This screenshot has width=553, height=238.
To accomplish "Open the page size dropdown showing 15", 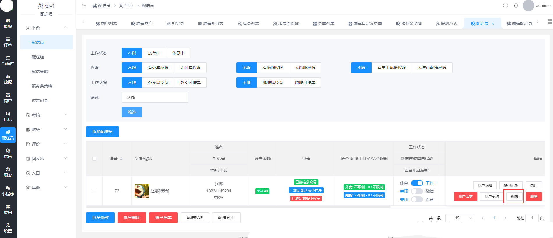I will click(x=460, y=218).
